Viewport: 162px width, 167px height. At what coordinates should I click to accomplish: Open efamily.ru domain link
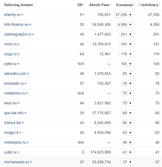12,15
